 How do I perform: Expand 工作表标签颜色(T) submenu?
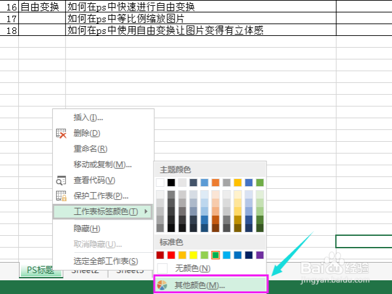pyautogui.click(x=103, y=212)
